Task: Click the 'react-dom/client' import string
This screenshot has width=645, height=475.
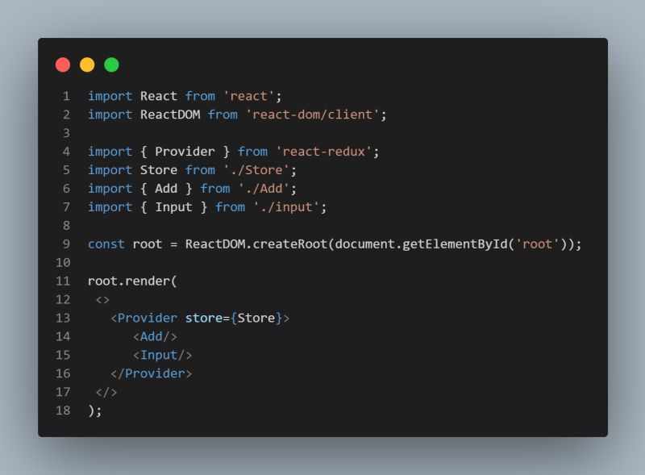Action: click(x=312, y=115)
